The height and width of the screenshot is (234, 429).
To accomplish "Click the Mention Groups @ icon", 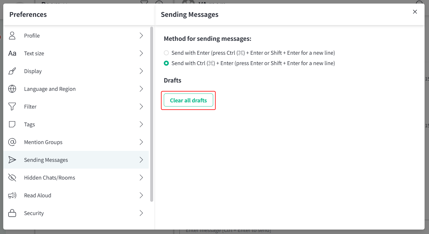I will [x=12, y=142].
